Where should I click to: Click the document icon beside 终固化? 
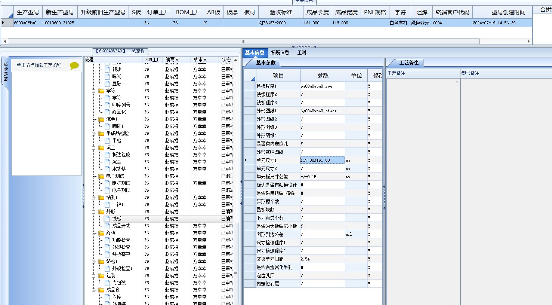click(107, 112)
